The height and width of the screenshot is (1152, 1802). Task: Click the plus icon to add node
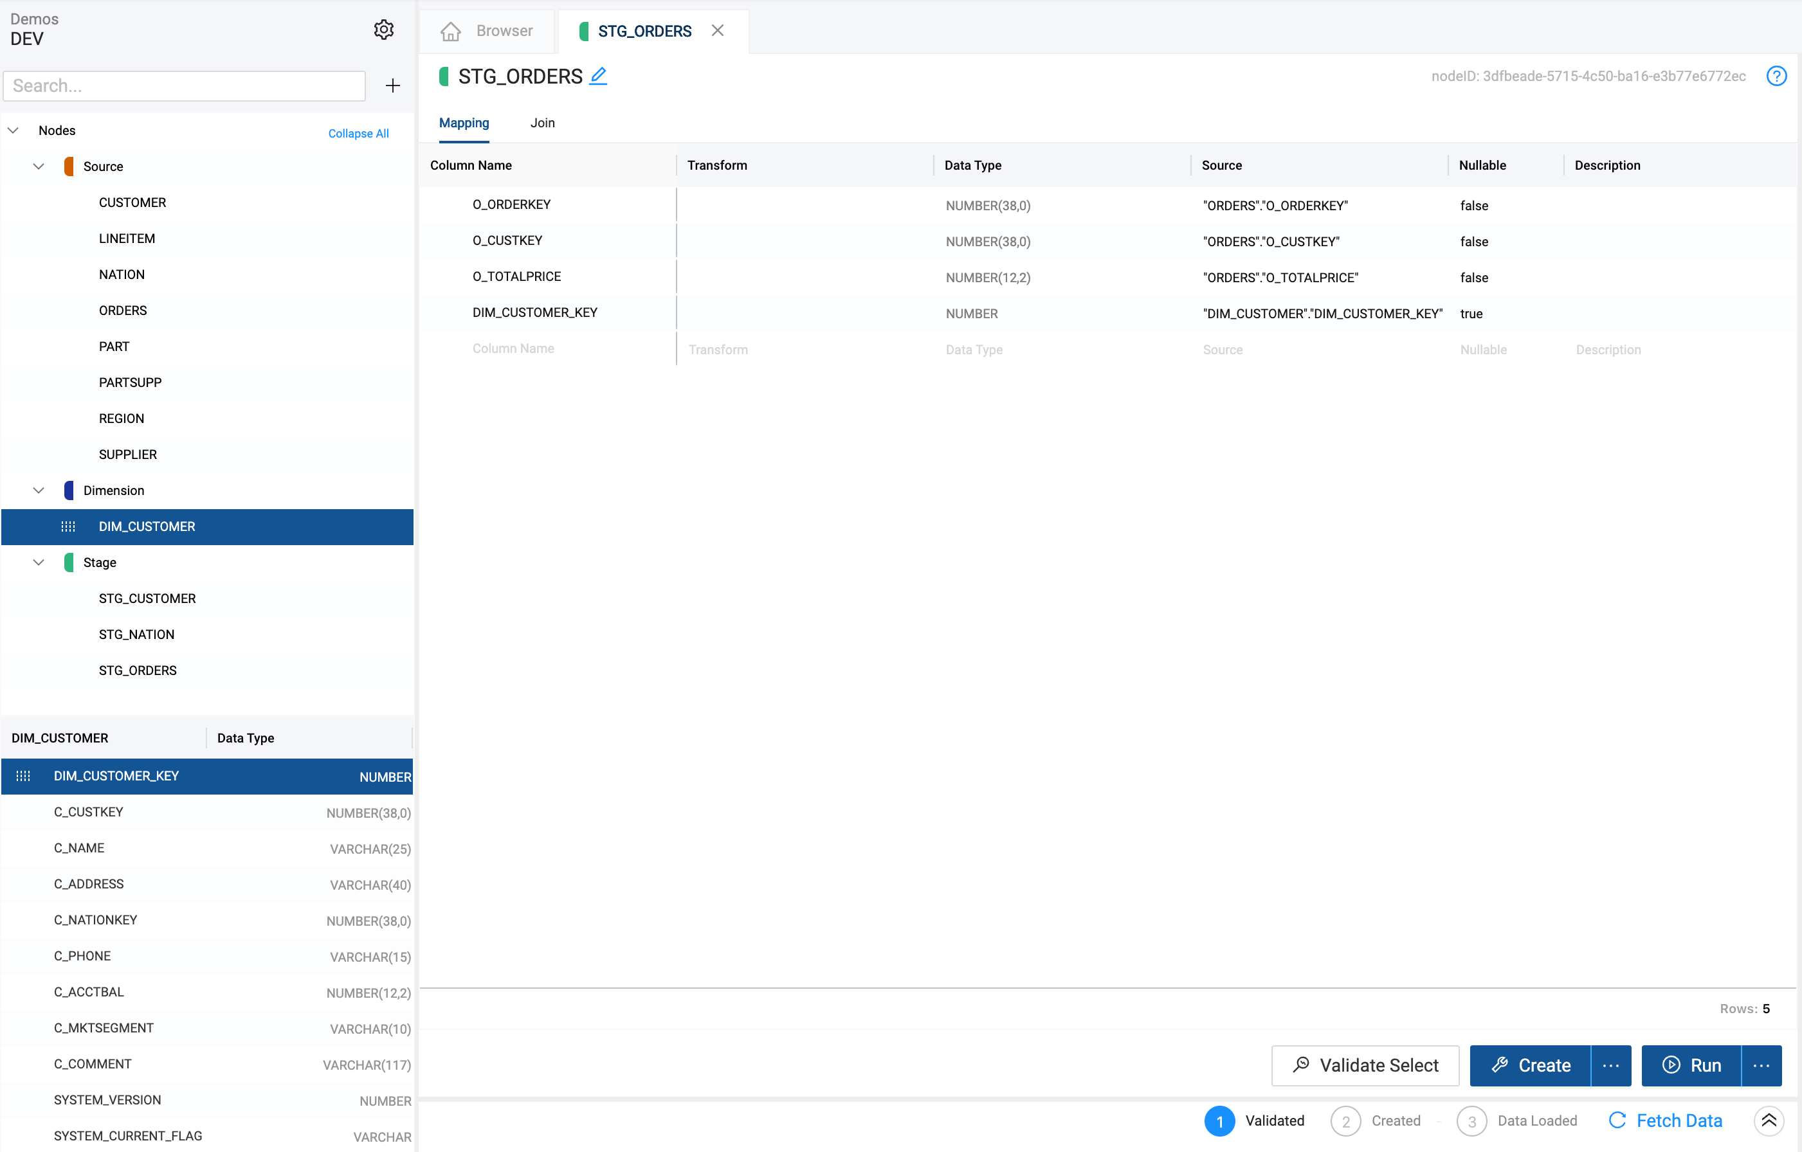(392, 85)
